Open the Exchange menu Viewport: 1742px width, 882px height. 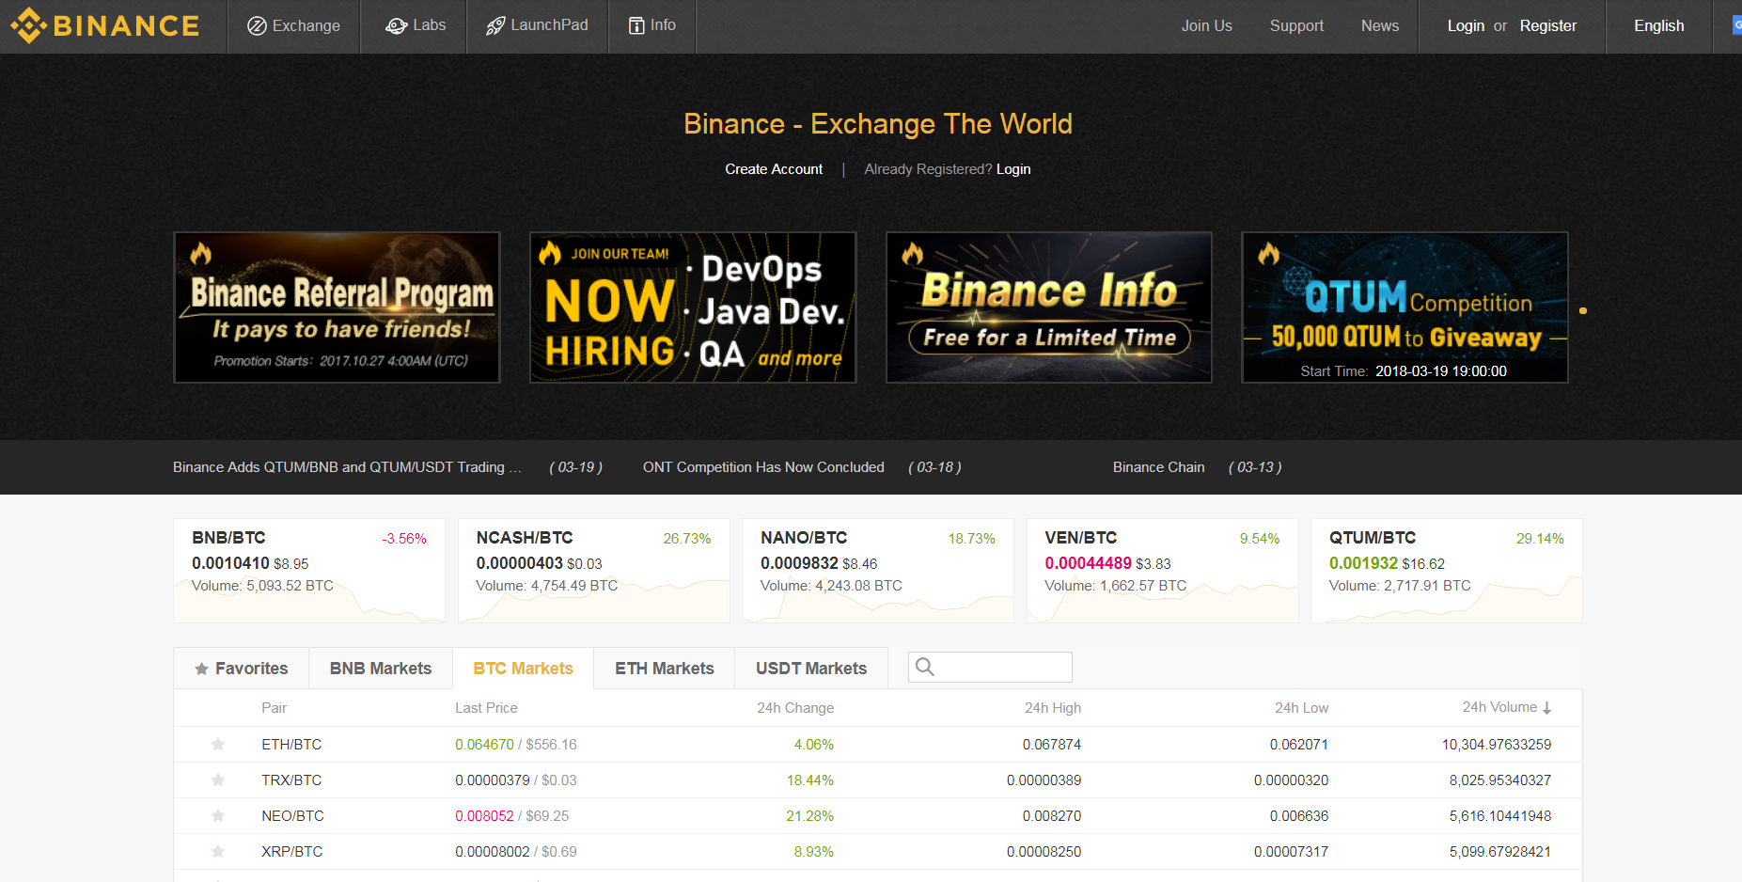click(293, 26)
